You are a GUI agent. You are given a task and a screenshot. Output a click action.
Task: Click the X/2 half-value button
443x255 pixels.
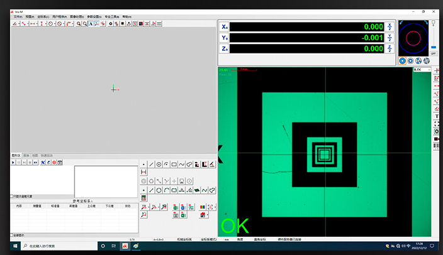(x=390, y=26)
